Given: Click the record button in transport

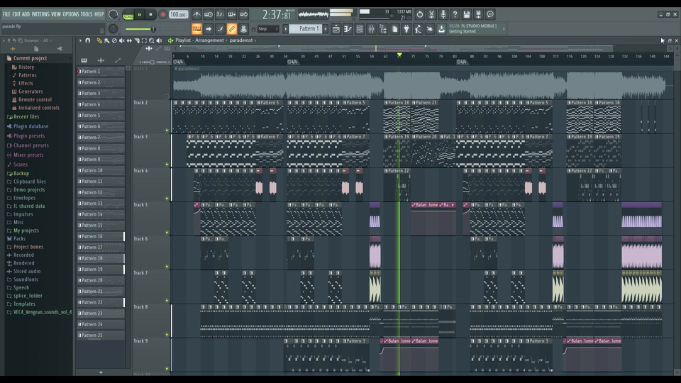Looking at the screenshot, I should [x=162, y=14].
